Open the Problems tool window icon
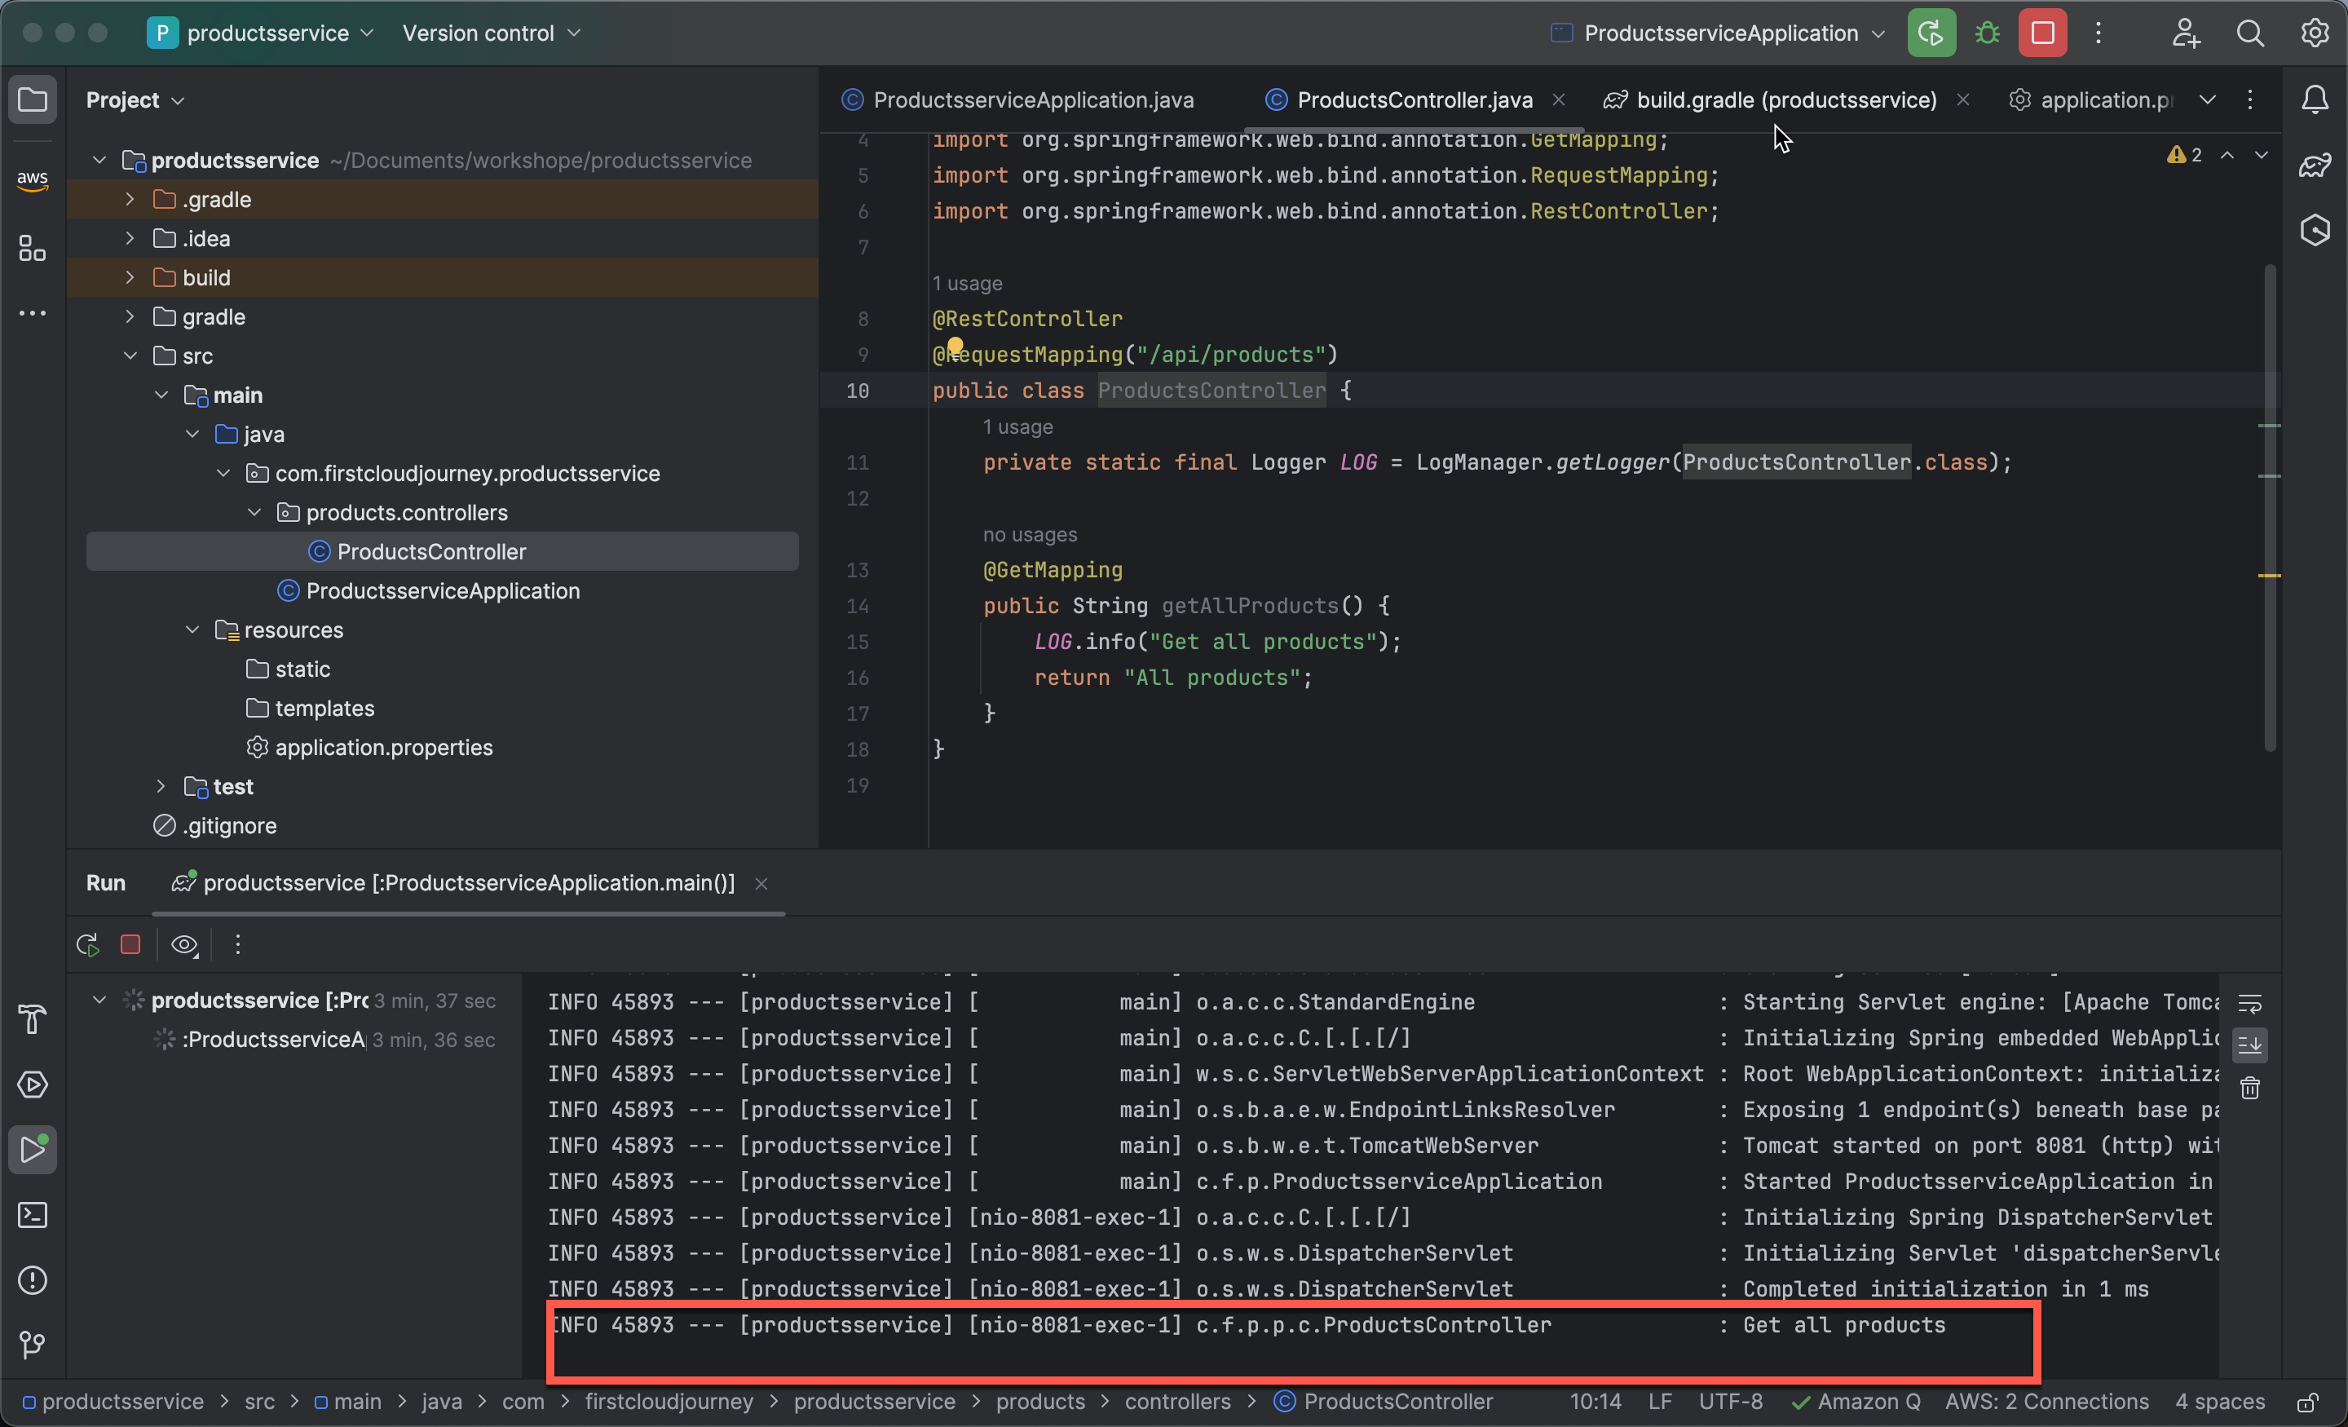Image resolution: width=2348 pixels, height=1427 pixels. [x=33, y=1280]
